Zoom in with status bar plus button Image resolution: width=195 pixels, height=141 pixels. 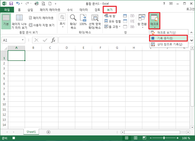point(177,138)
